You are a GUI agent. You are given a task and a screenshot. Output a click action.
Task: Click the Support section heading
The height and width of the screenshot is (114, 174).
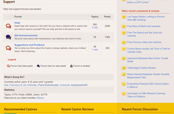pos(9,2)
